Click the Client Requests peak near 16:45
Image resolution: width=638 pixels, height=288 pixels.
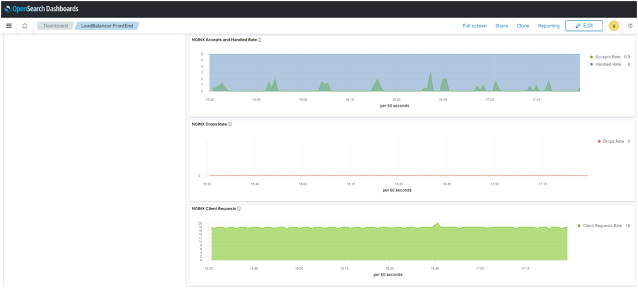pyautogui.click(x=437, y=223)
